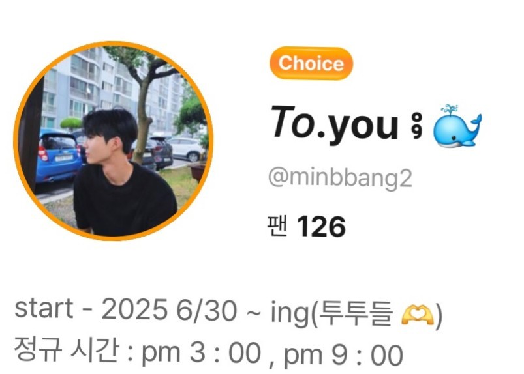Tap the blue car in profile photo
The width and height of the screenshot is (524, 374).
tap(59, 155)
